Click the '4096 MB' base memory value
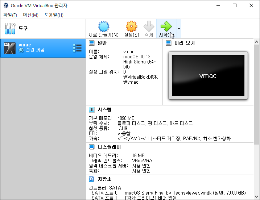This screenshot has height=200, width=260. (126, 118)
